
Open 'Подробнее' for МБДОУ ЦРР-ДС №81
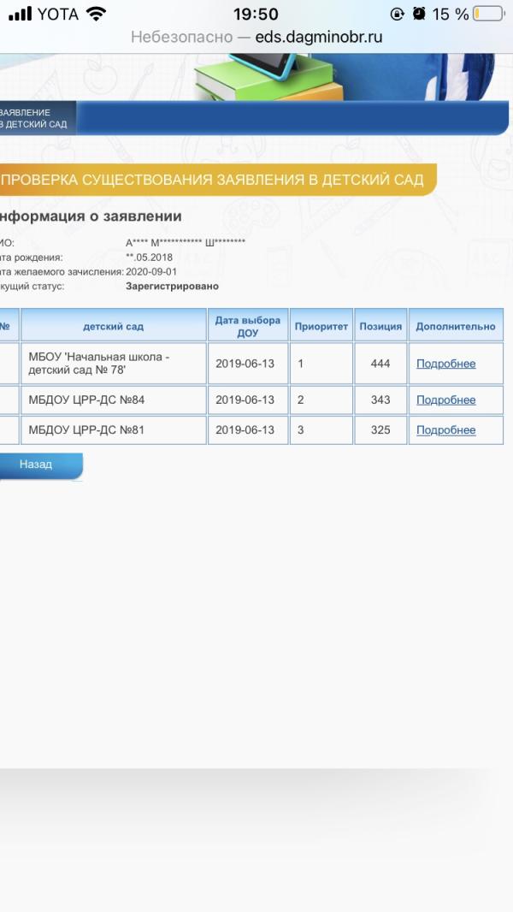[446, 429]
